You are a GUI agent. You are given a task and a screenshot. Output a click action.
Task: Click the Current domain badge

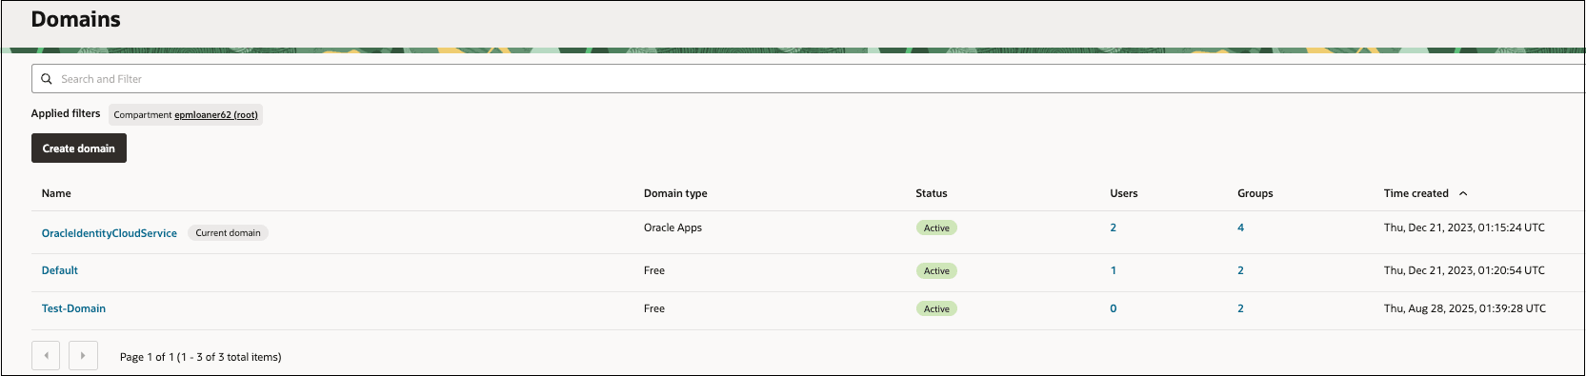[228, 232]
